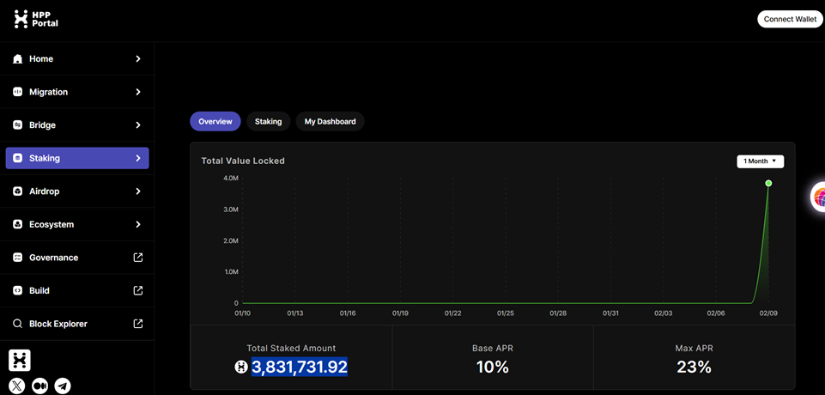Open the Medium social icon

pos(39,386)
